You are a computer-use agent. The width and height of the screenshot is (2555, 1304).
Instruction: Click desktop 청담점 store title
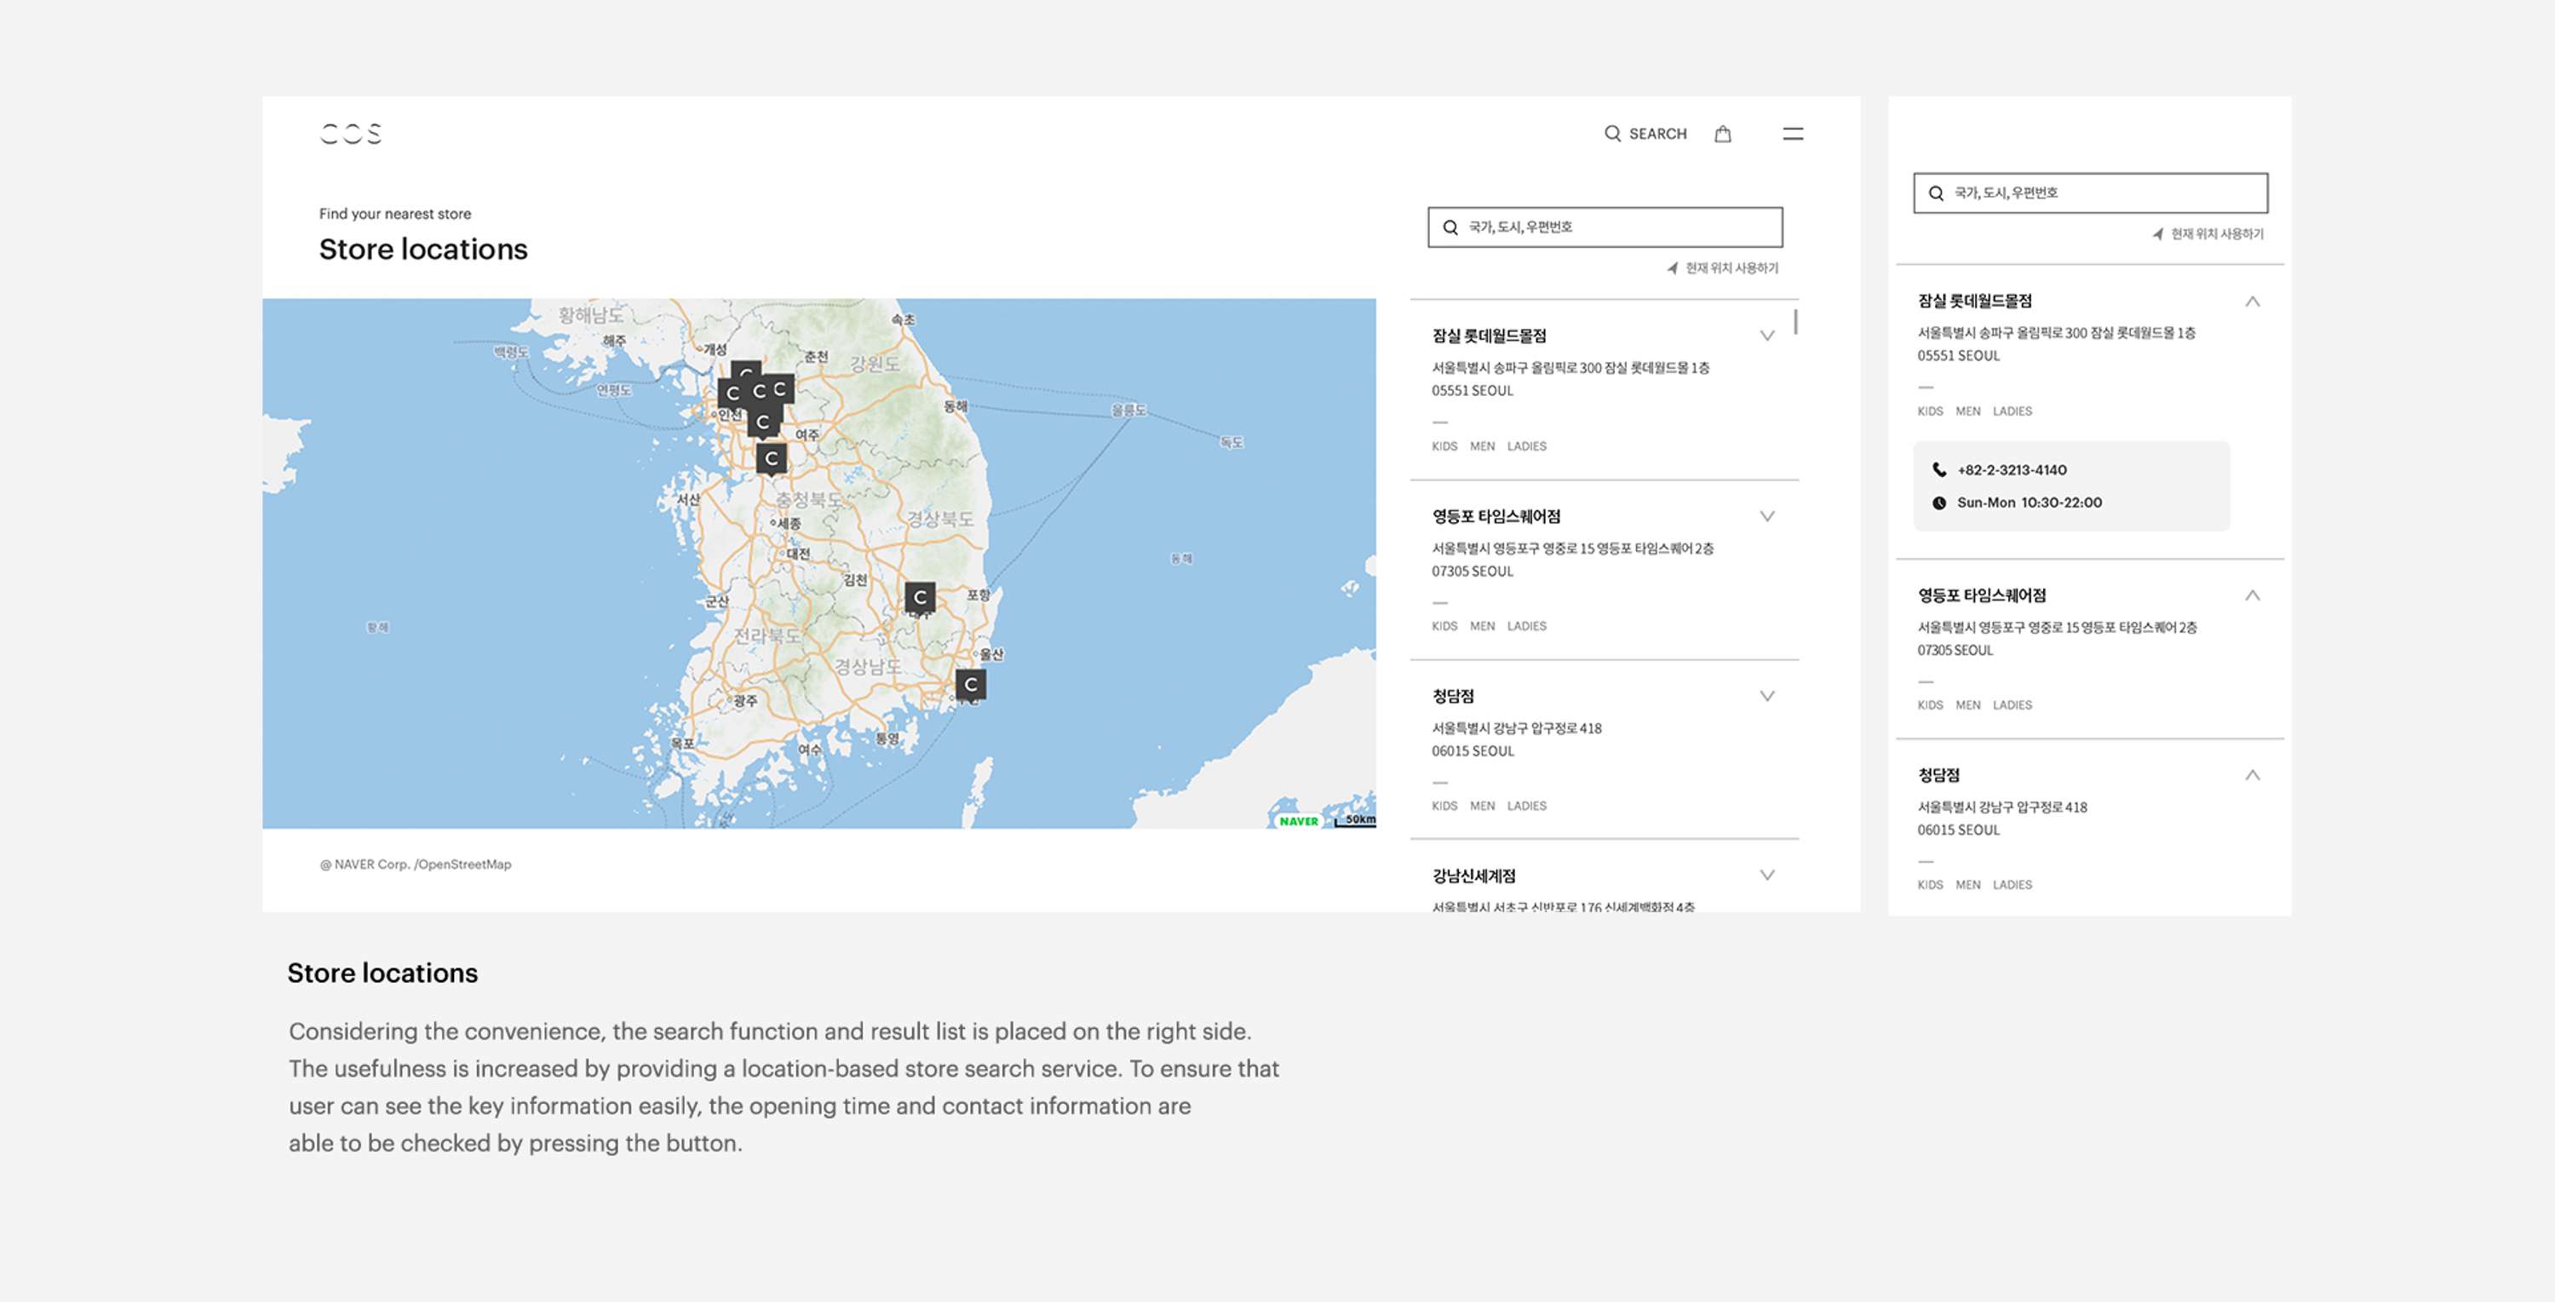pos(1453,696)
